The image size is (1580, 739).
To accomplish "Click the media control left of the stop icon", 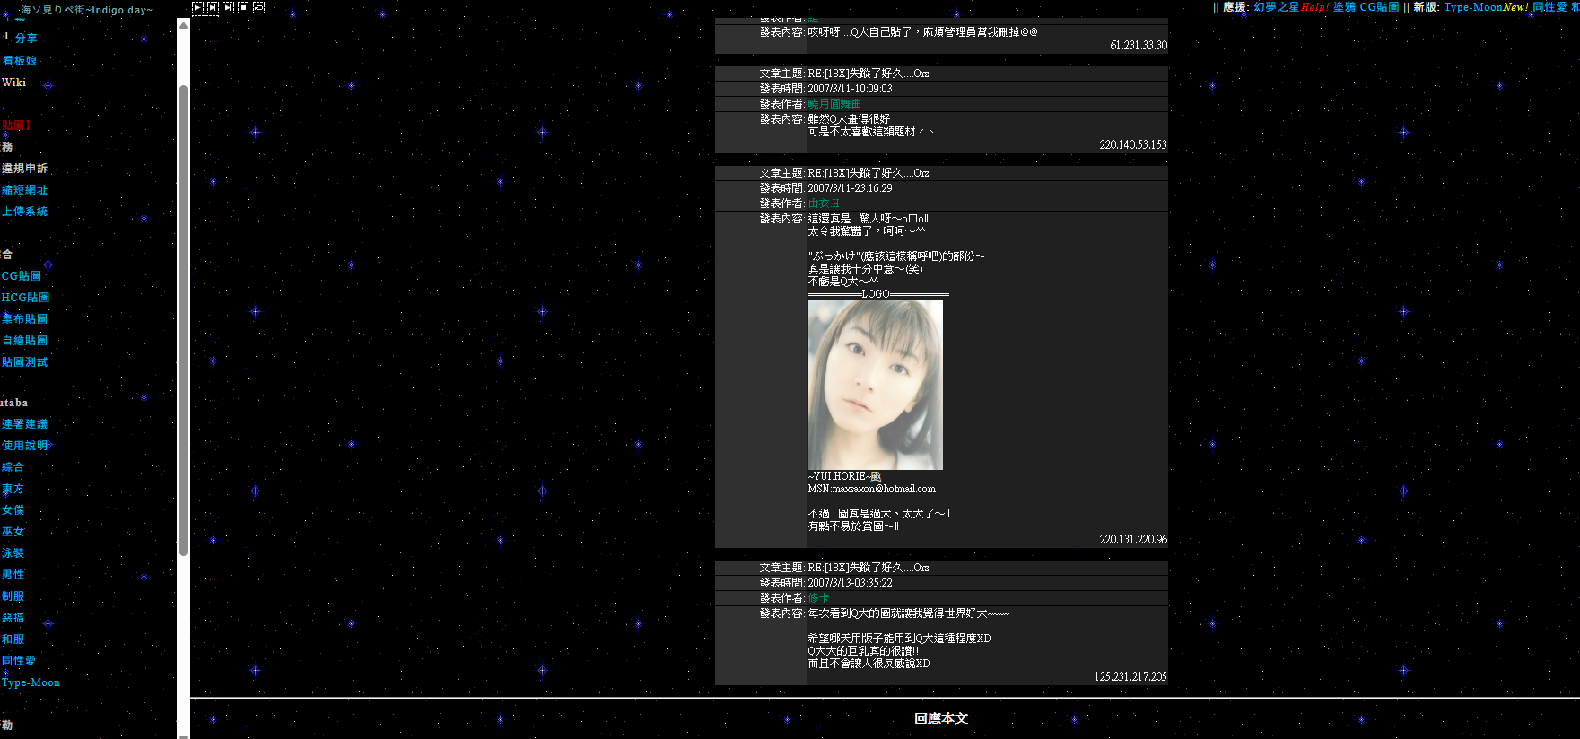I will (x=228, y=7).
